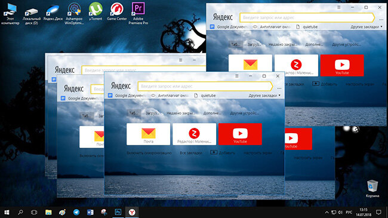The image size is (388, 218).
Task: Open Word from the taskbar
Action: tap(90, 212)
